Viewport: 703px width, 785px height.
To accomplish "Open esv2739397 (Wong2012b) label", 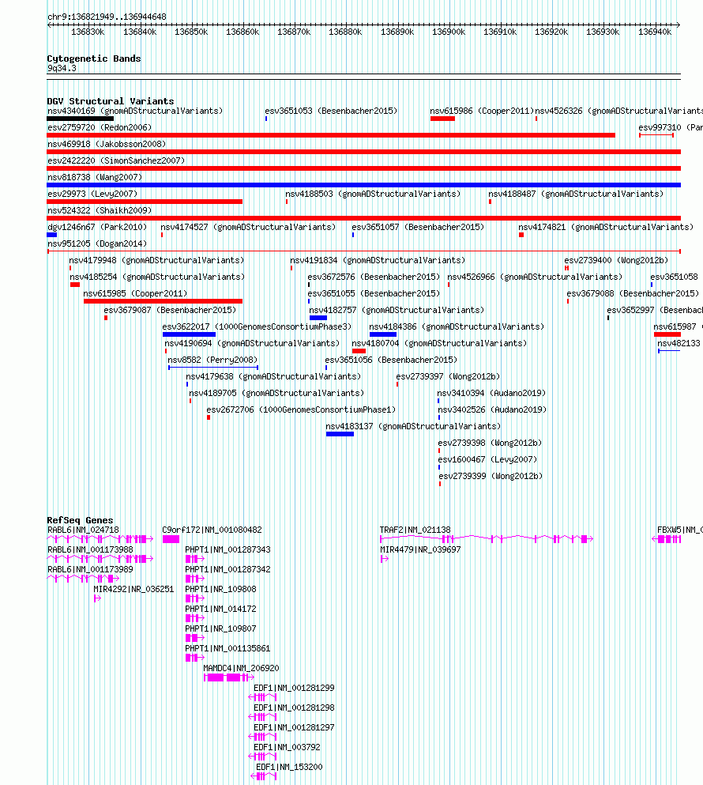I will 448,376.
